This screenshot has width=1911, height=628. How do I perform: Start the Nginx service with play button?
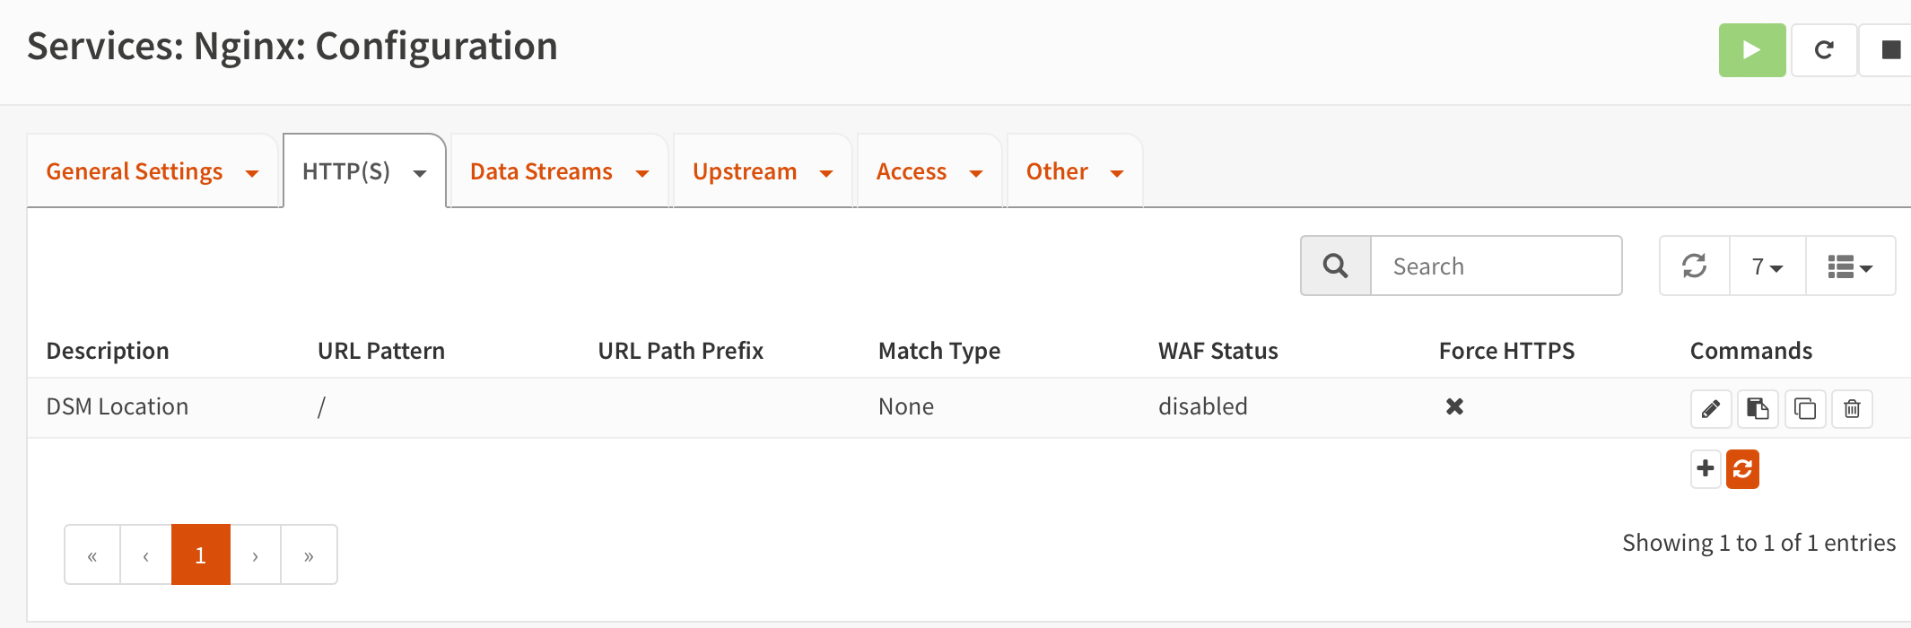(1751, 50)
